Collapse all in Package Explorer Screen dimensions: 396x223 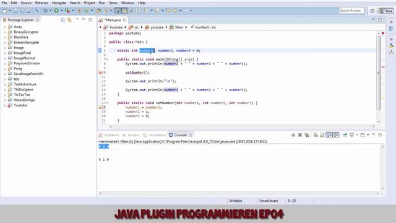pos(63,20)
